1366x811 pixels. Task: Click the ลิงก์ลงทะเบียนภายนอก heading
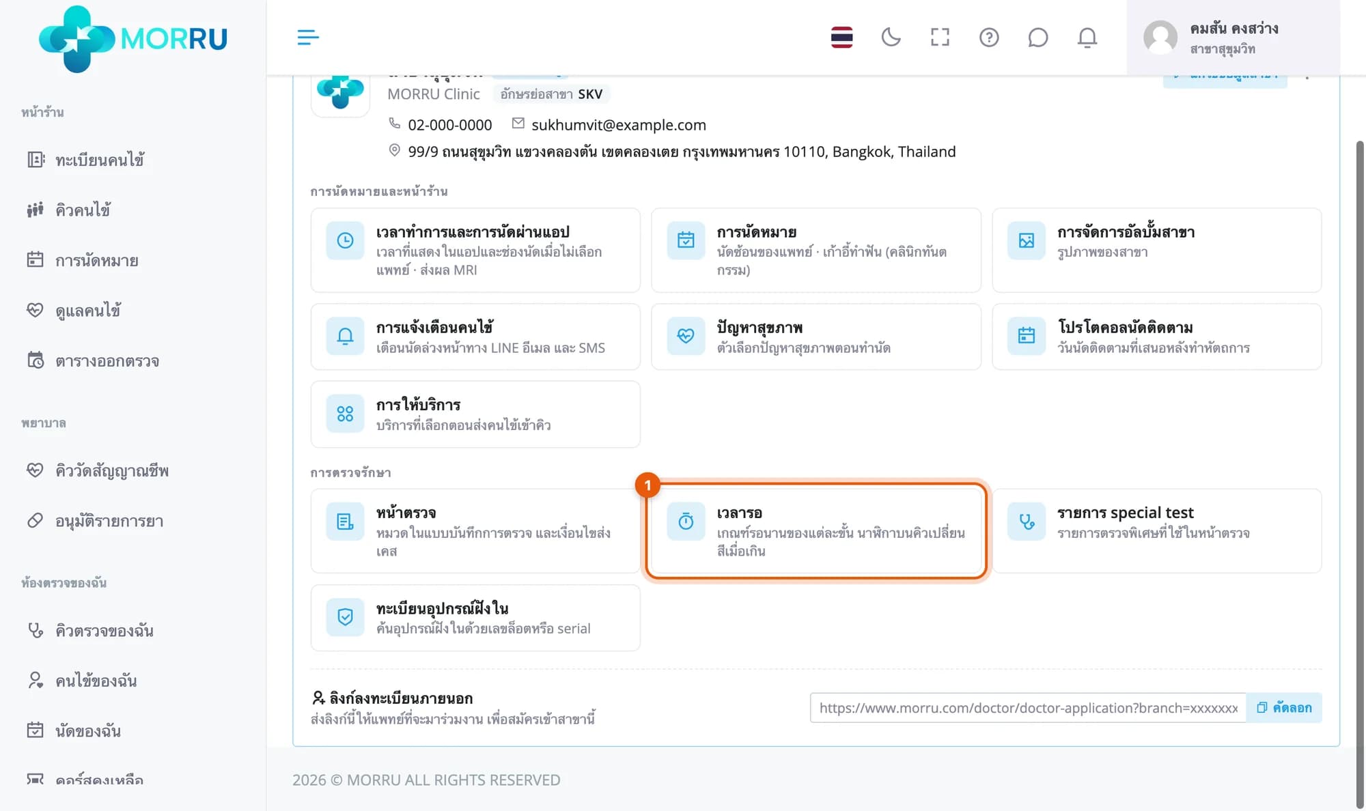pyautogui.click(x=401, y=698)
